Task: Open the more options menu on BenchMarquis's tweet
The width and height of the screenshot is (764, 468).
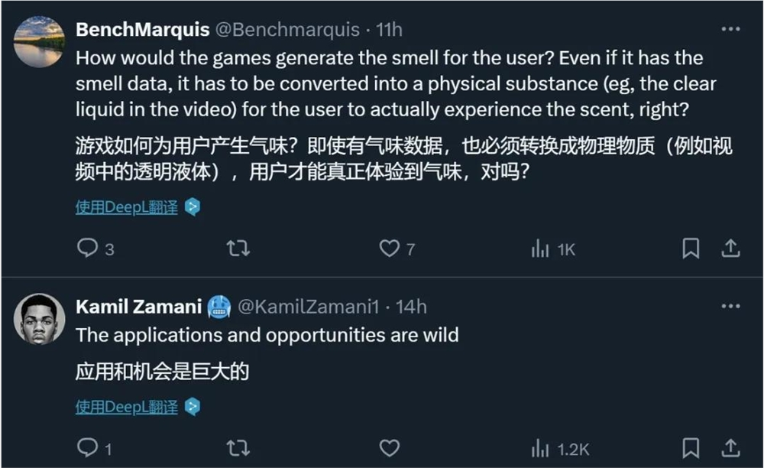Action: click(x=729, y=29)
